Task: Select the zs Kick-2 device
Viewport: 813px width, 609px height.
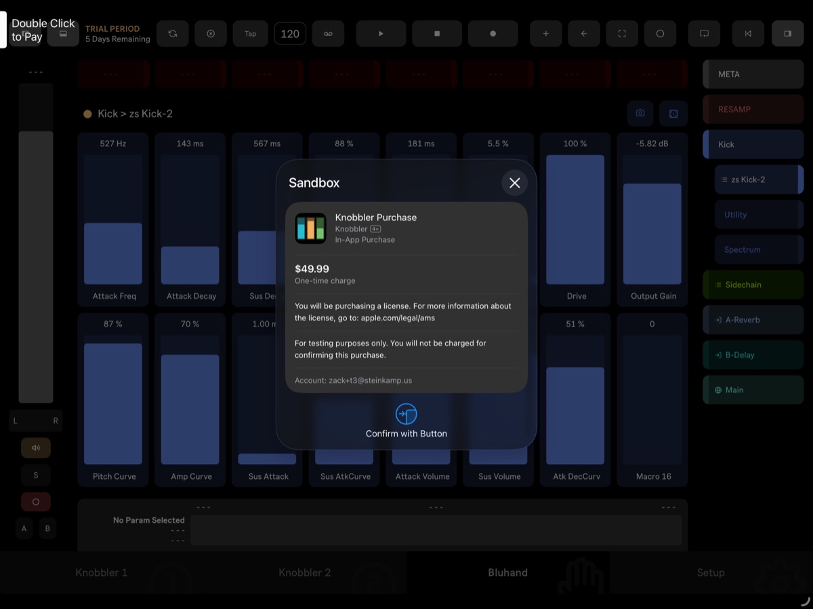Action: coord(759,180)
